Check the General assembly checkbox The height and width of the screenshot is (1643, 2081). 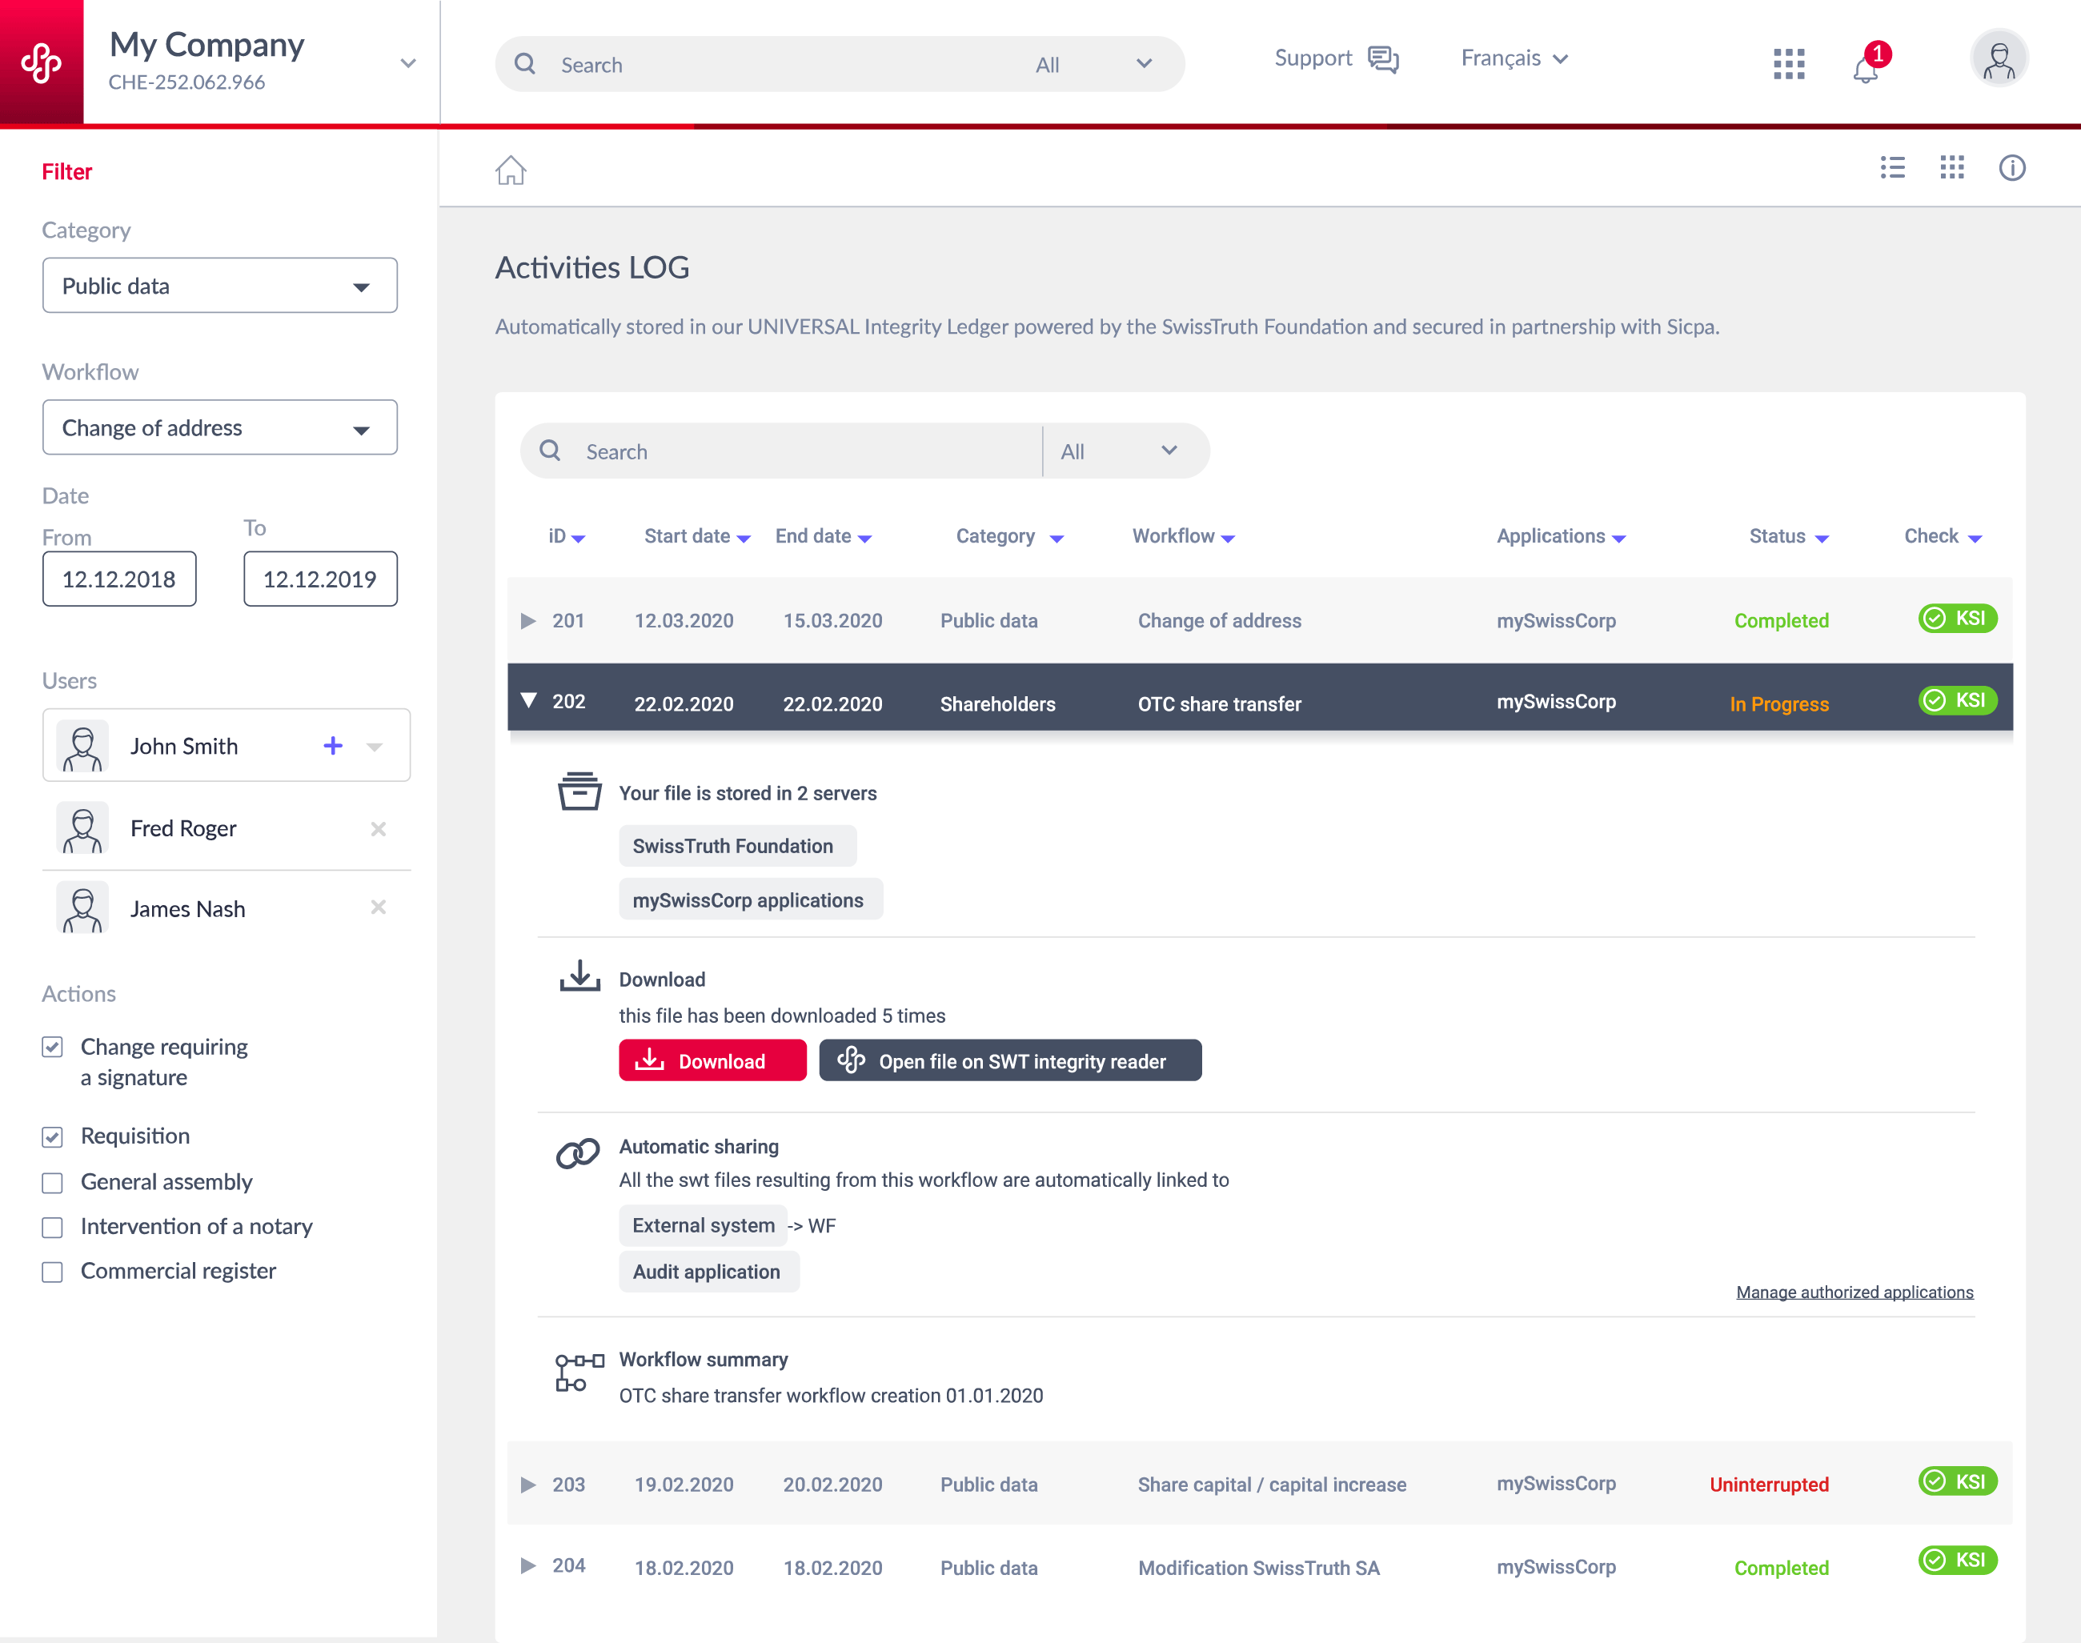point(52,1182)
